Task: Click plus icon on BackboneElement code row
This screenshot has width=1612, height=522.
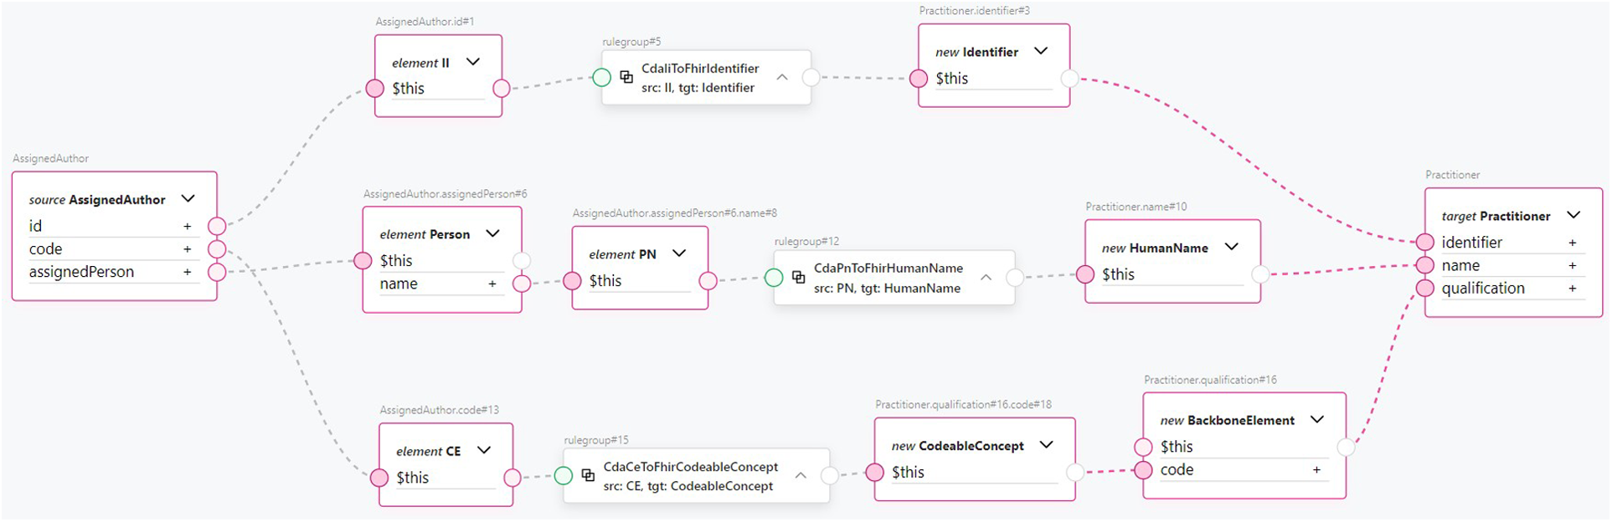Action: click(1316, 470)
